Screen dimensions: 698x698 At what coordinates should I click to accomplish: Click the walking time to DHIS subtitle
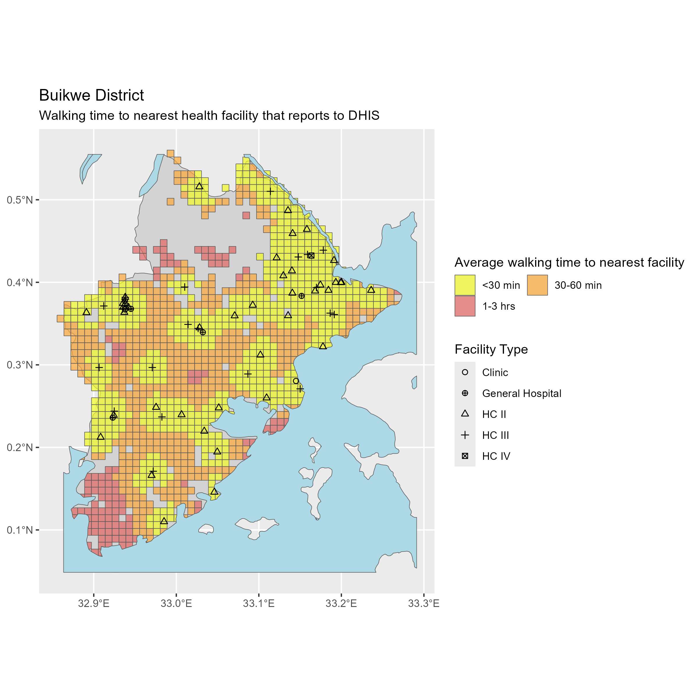(209, 116)
